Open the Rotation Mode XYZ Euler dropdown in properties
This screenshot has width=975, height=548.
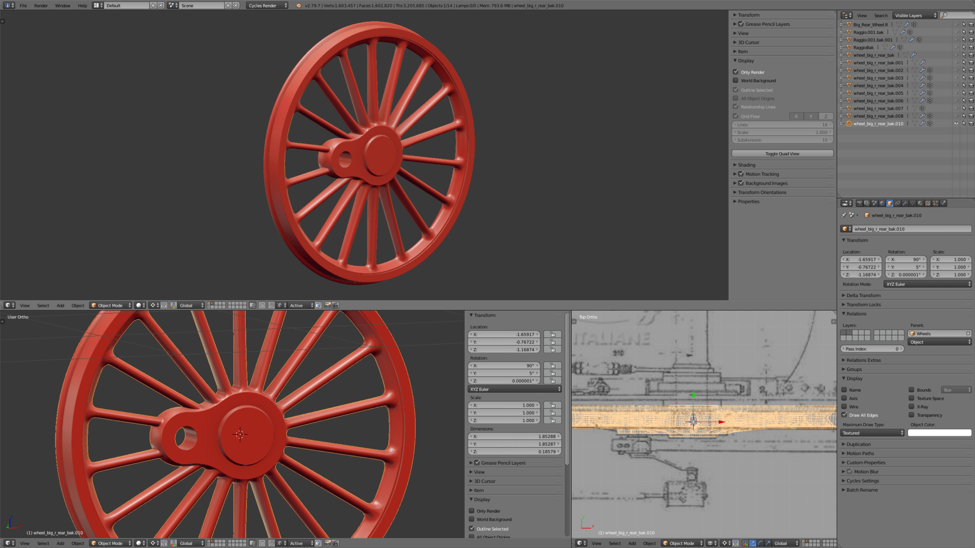tap(927, 284)
